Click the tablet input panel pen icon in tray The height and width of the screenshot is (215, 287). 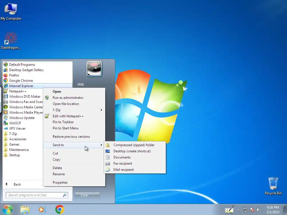(229, 209)
